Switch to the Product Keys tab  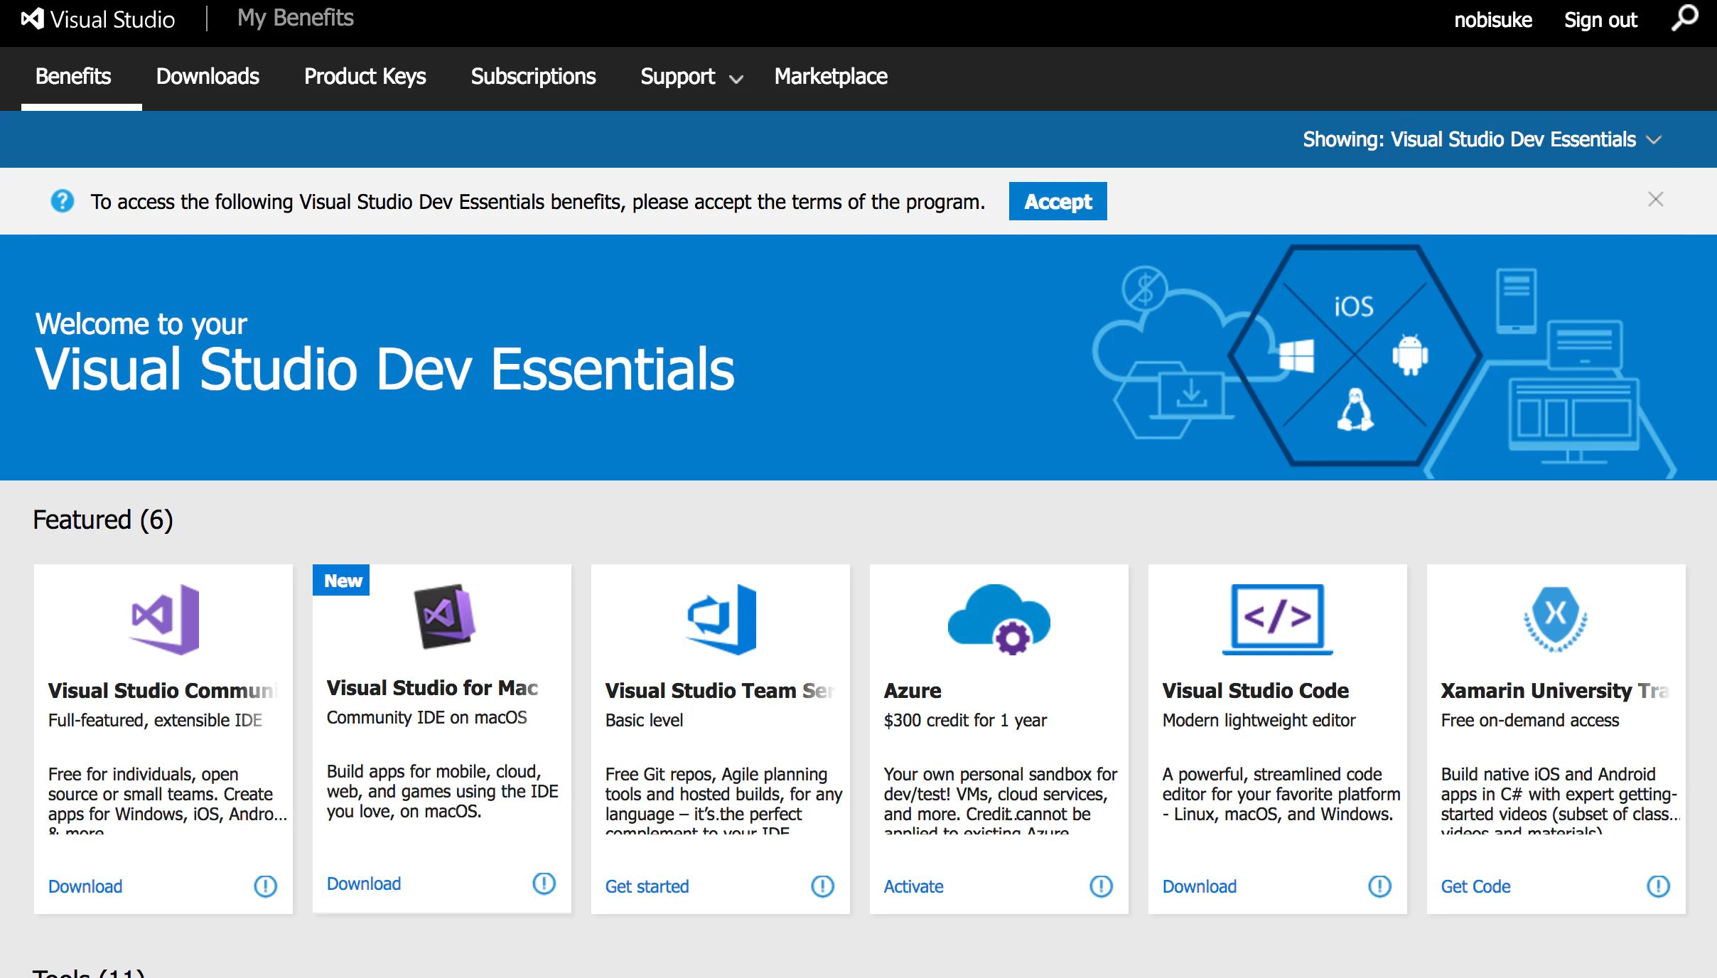point(365,77)
